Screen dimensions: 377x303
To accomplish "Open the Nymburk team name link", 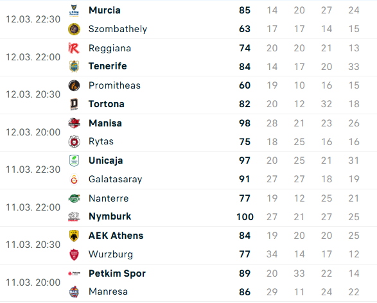I will click(110, 216).
